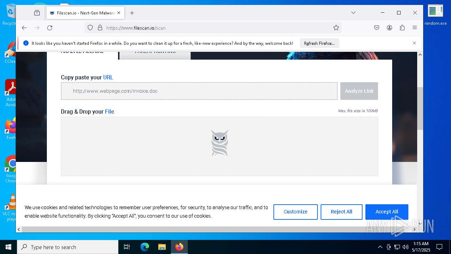Click the Max. file size is 100MB note
The image size is (451, 254).
(358, 111)
